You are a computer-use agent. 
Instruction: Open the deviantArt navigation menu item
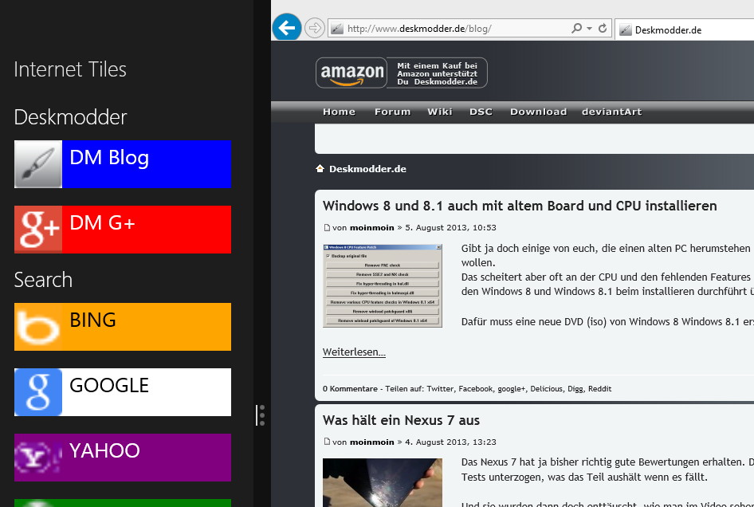[x=611, y=112]
